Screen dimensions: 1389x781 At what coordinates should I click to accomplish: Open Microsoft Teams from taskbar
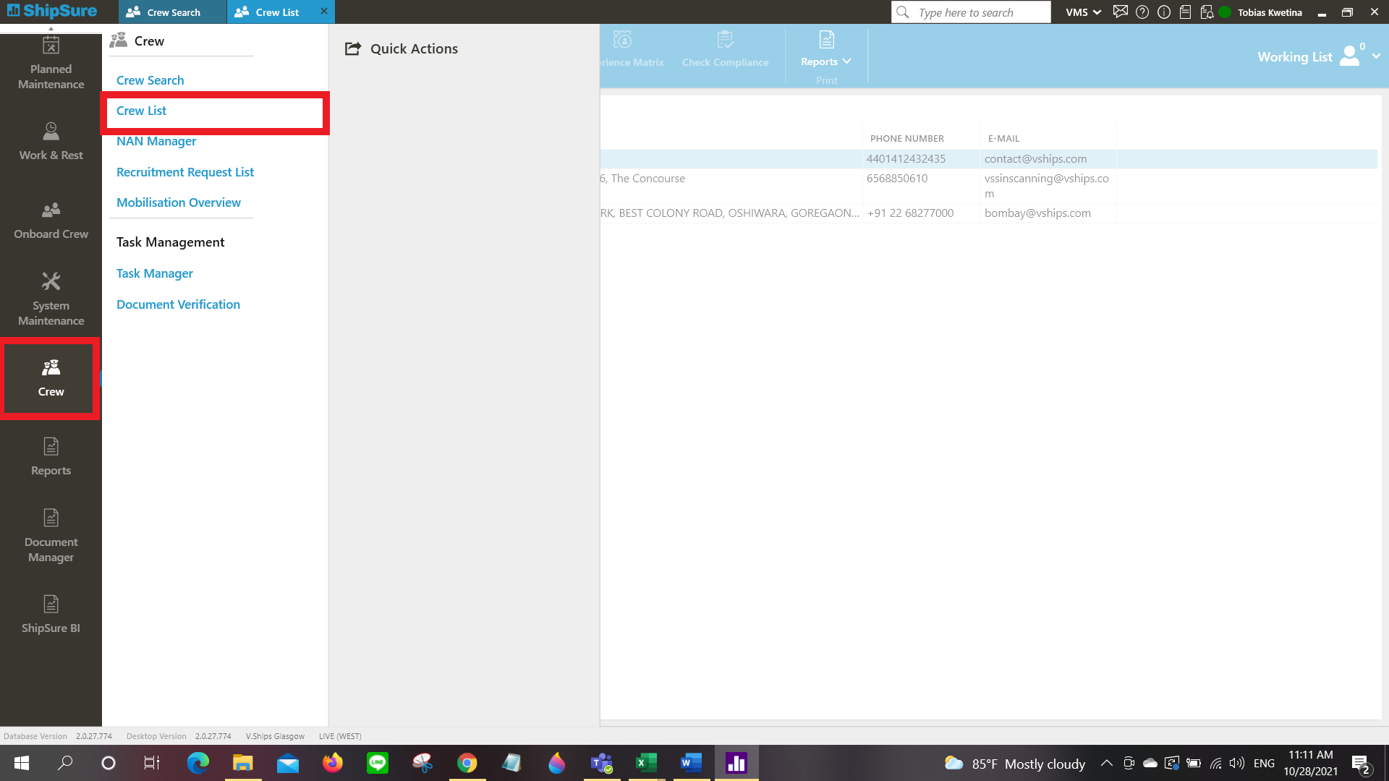coord(601,763)
